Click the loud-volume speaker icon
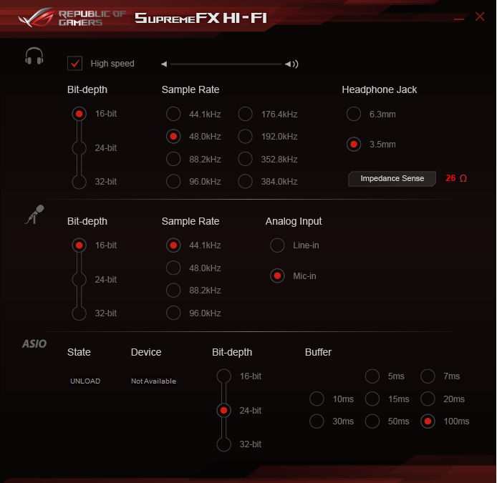The height and width of the screenshot is (483, 497). pos(291,64)
